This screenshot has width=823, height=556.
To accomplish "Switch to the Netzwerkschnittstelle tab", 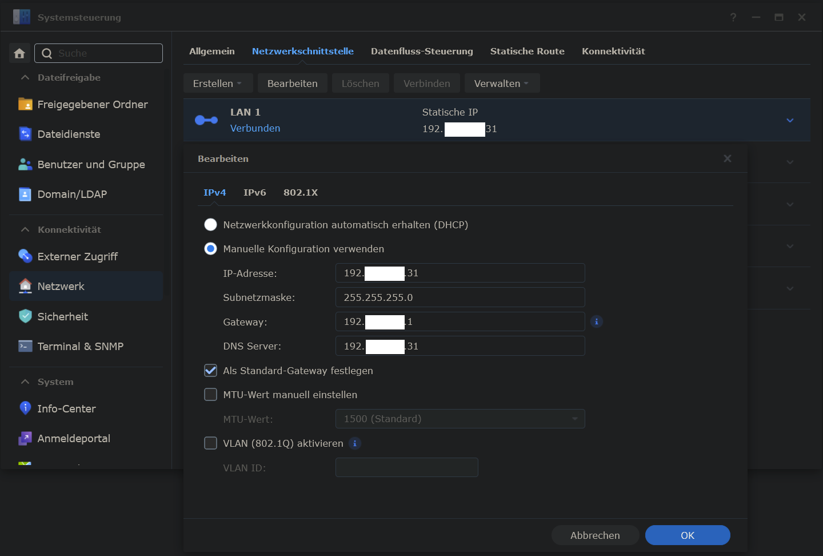I will tap(303, 51).
